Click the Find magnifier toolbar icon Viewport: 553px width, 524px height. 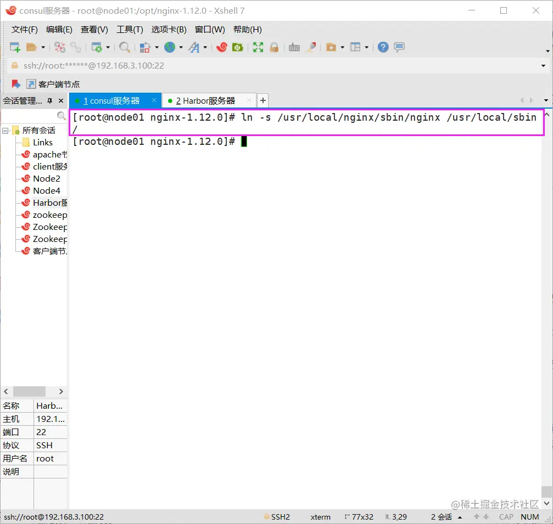pyautogui.click(x=125, y=47)
